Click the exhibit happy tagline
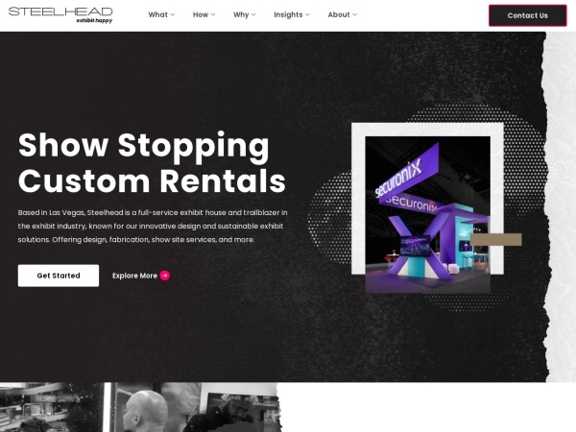576x432 pixels. click(94, 20)
